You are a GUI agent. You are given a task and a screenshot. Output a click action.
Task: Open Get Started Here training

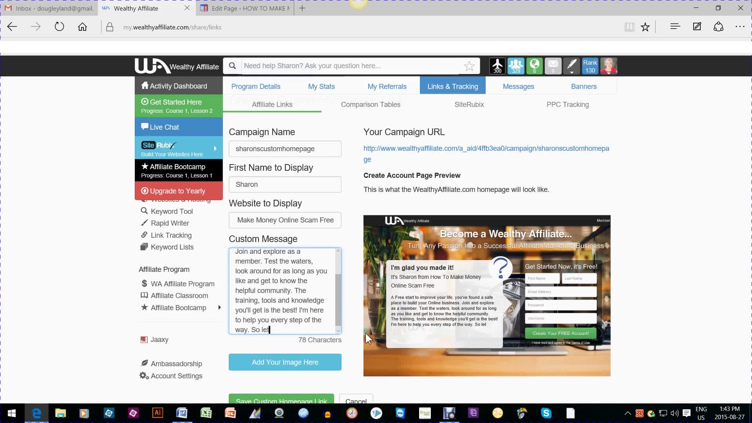(179, 106)
